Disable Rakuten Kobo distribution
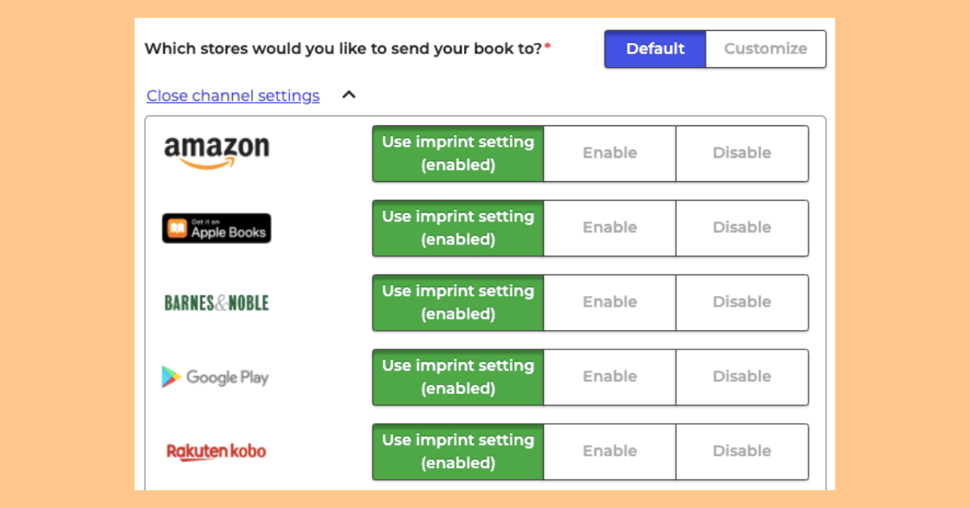The height and width of the screenshot is (508, 970). pos(742,451)
